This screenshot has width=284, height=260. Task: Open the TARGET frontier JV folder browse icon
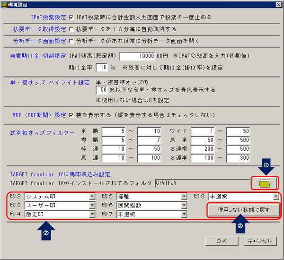tap(265, 183)
